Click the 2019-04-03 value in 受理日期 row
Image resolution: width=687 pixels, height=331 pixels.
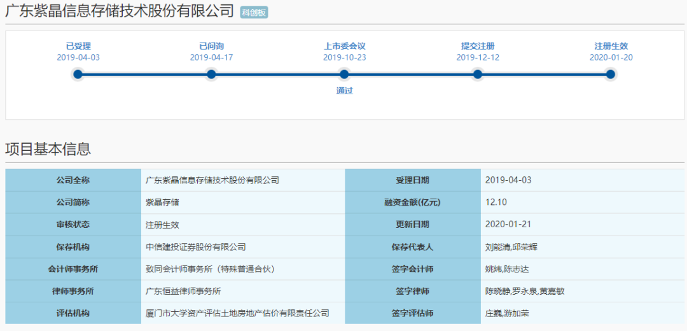[x=583, y=180]
